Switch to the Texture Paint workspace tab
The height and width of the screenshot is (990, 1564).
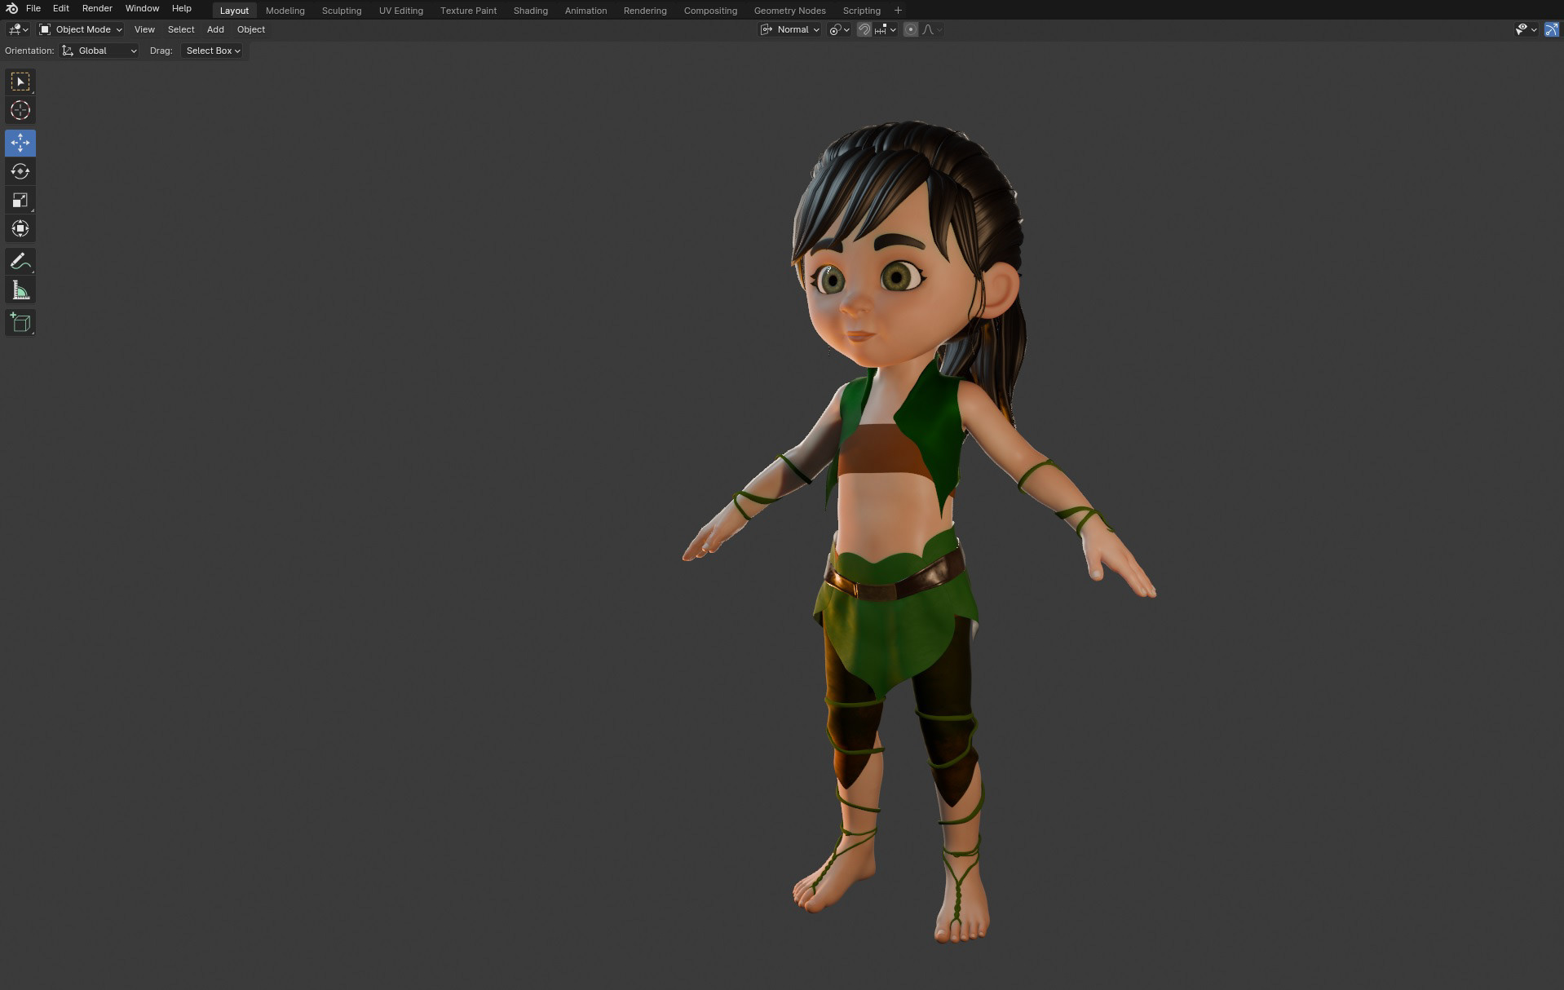tap(468, 11)
